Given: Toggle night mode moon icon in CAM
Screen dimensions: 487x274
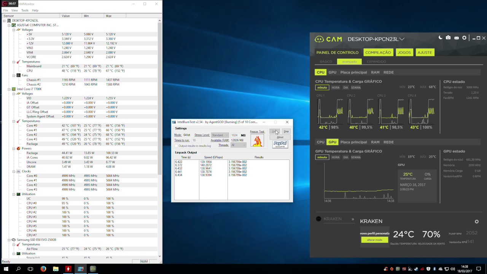Looking at the screenshot, I should click(441, 38).
